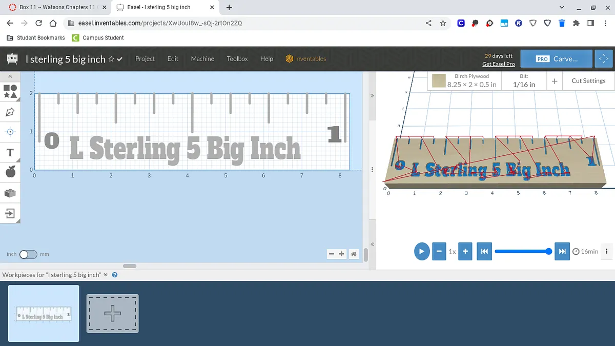Open the Apps brick icon
The height and width of the screenshot is (346, 615).
click(10, 193)
